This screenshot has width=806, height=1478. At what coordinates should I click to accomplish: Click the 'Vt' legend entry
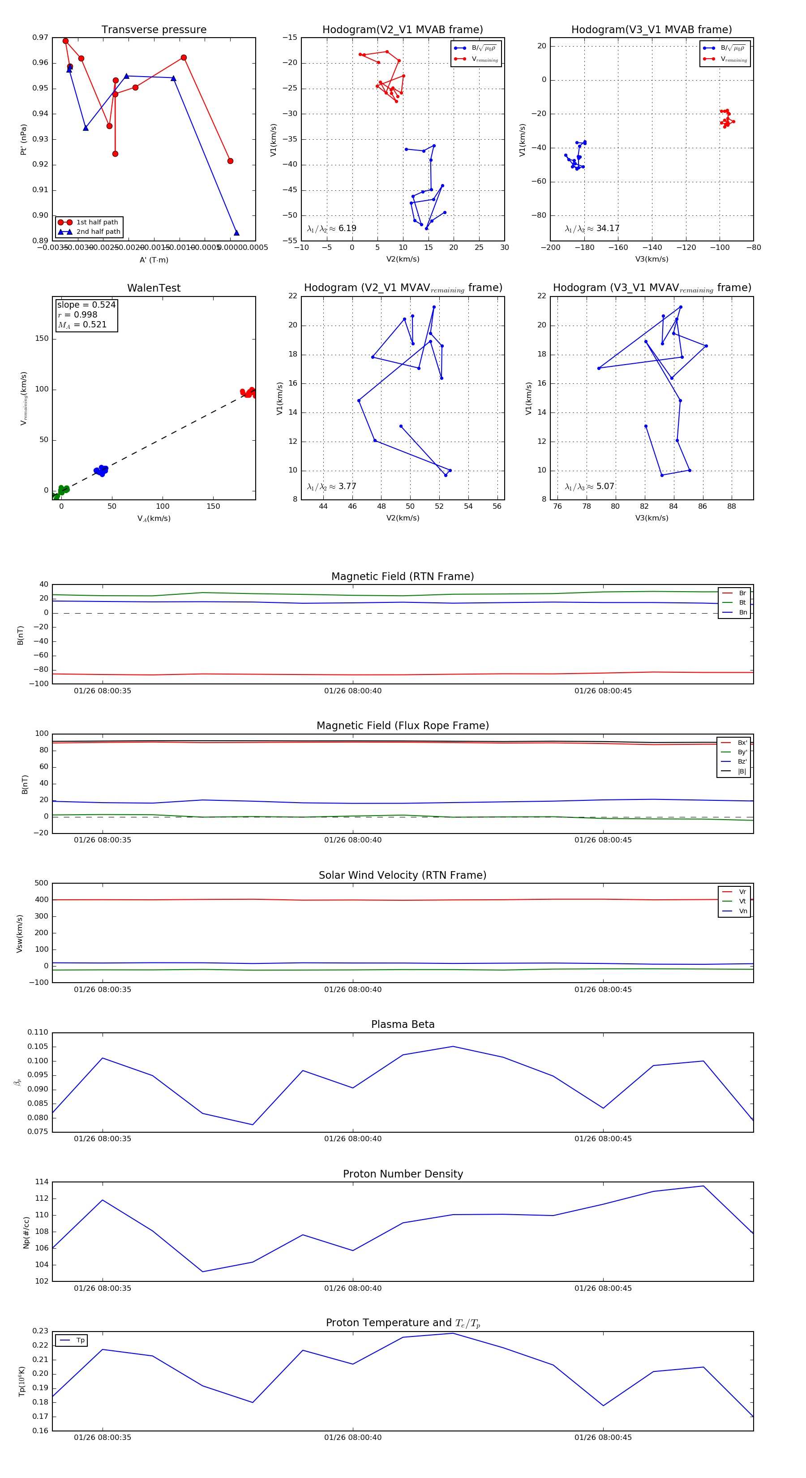pos(734,902)
